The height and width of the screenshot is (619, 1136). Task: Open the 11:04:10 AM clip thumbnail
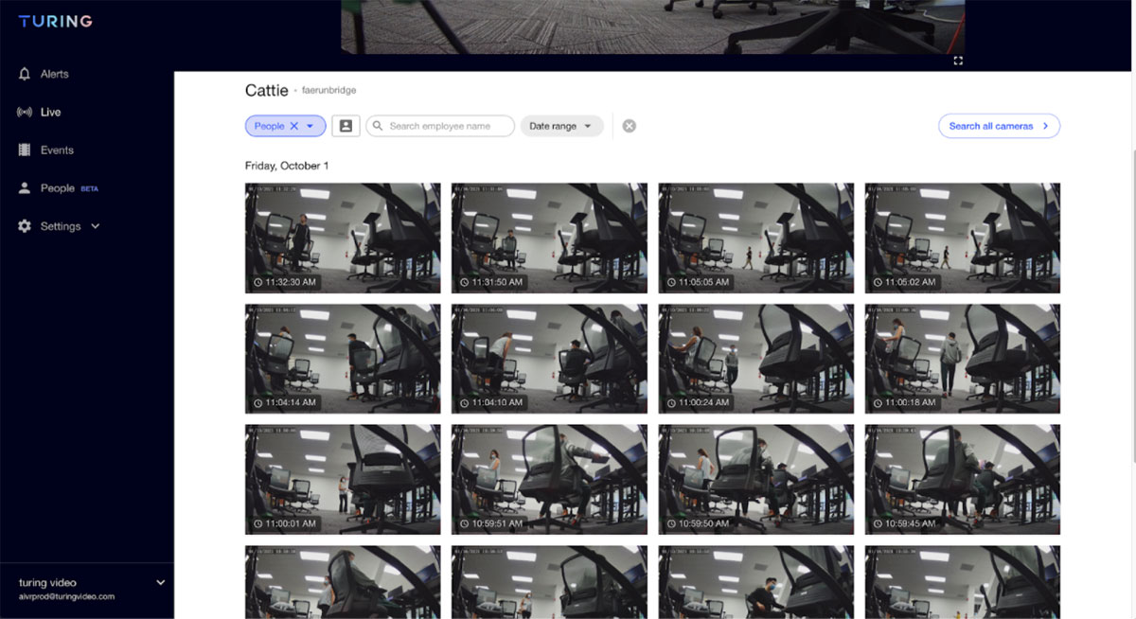coord(549,359)
